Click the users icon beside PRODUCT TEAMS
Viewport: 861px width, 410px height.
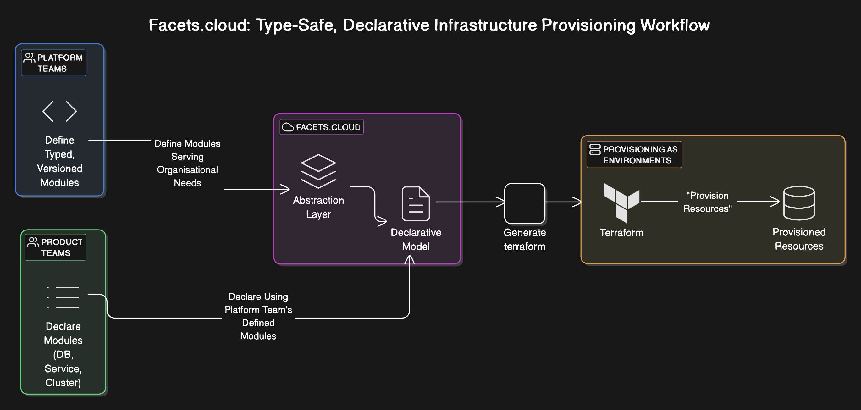pyautogui.click(x=33, y=242)
